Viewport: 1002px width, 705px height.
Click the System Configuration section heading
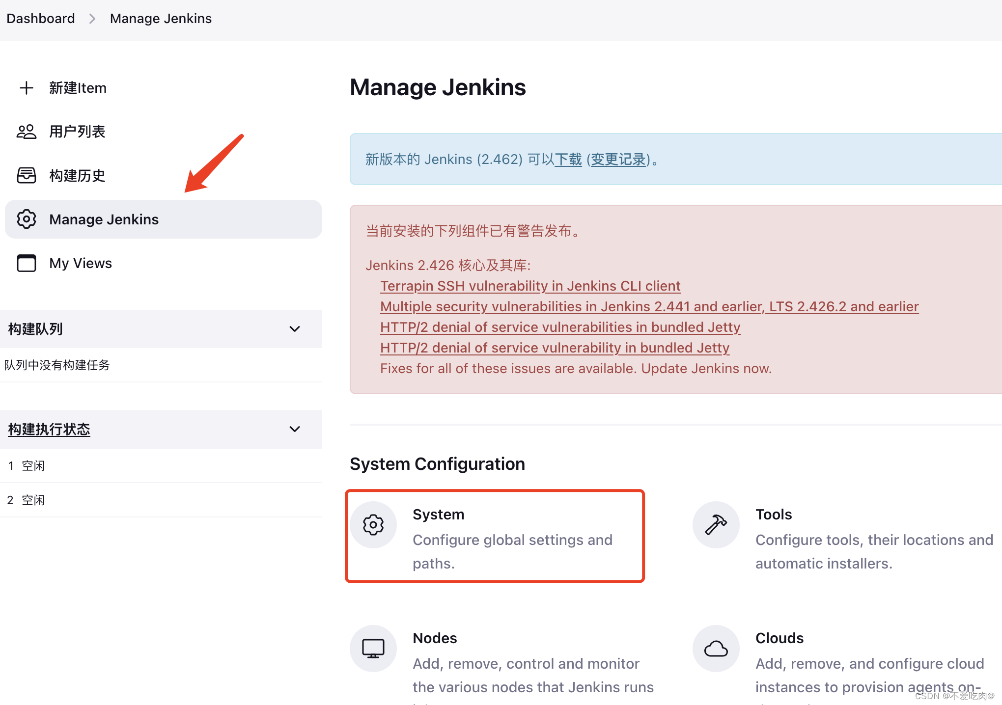click(437, 464)
